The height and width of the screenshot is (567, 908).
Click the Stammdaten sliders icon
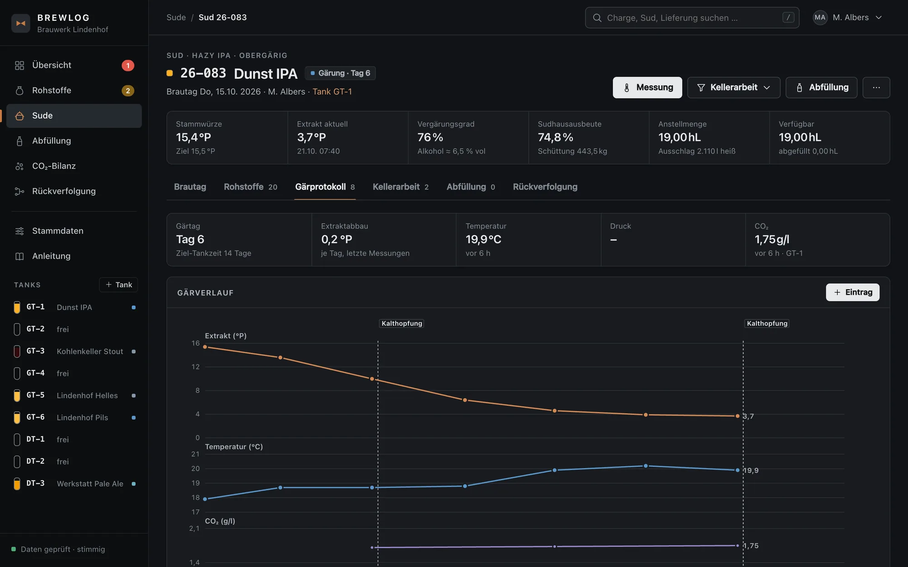coord(20,231)
